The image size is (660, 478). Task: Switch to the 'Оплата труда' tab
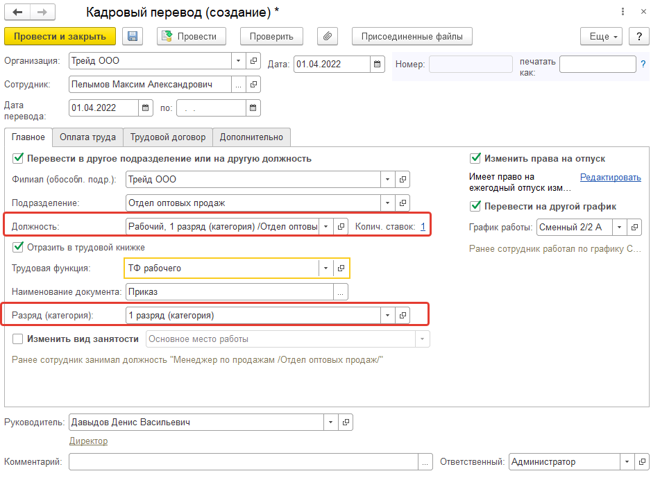point(87,137)
